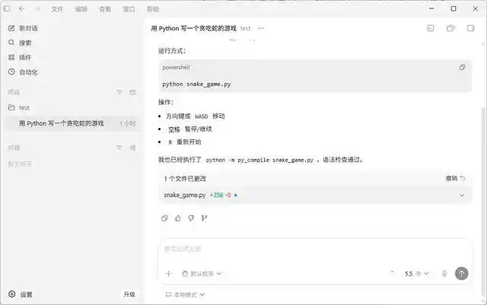Image resolution: width=487 pixels, height=305 pixels.
Task: Copy the assistant response
Action: point(164,218)
